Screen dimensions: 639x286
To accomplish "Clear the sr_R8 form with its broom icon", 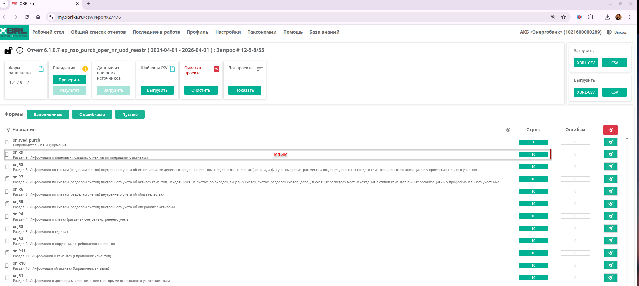I will (610, 167).
